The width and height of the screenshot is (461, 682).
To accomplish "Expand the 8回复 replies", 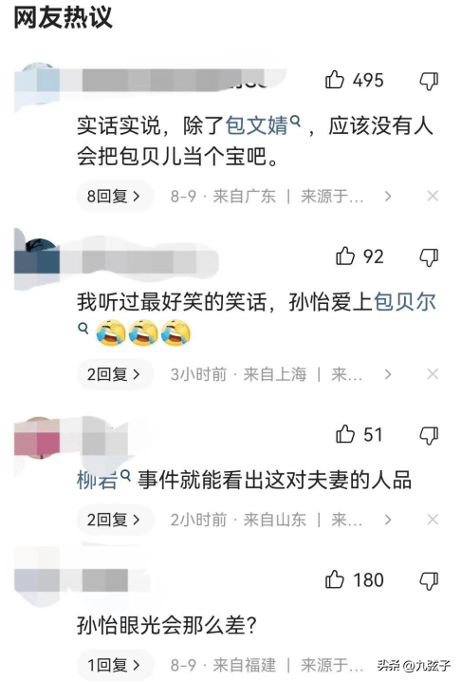I will (x=115, y=197).
